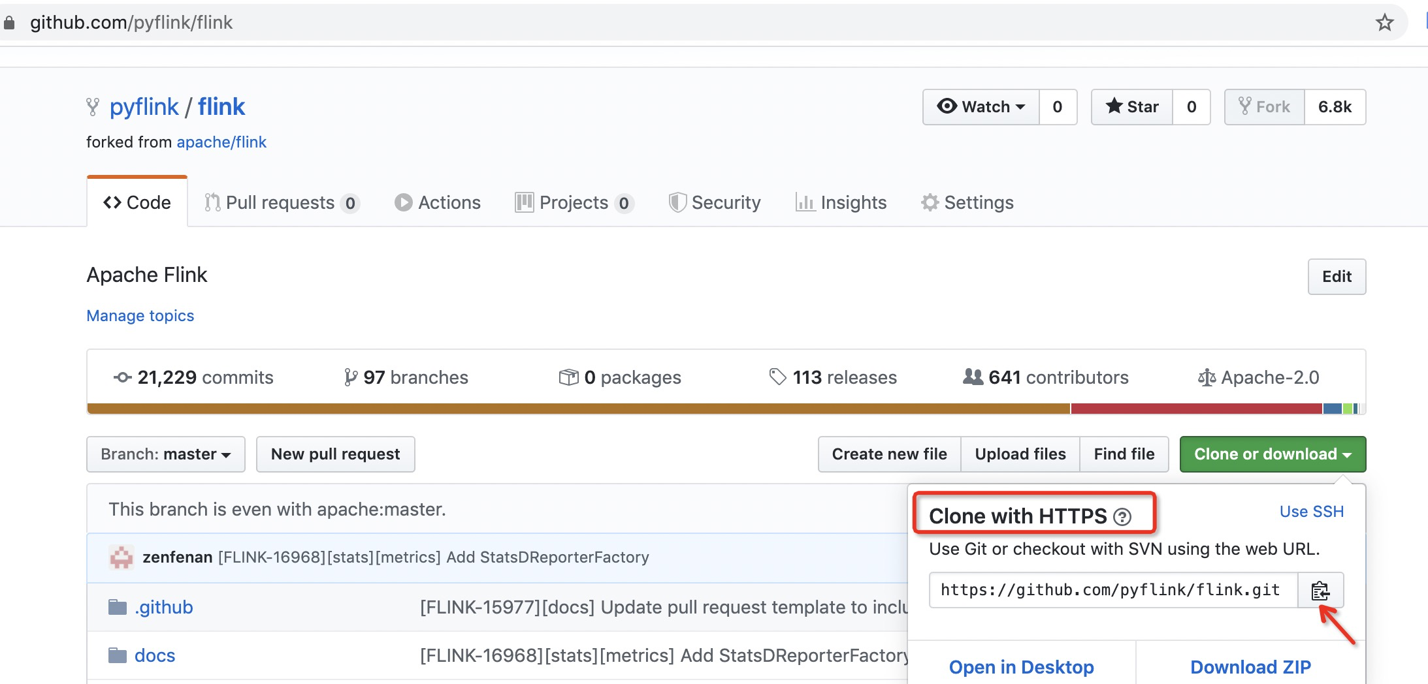Open the flink repository name link
The width and height of the screenshot is (1428, 684).
[x=221, y=107]
